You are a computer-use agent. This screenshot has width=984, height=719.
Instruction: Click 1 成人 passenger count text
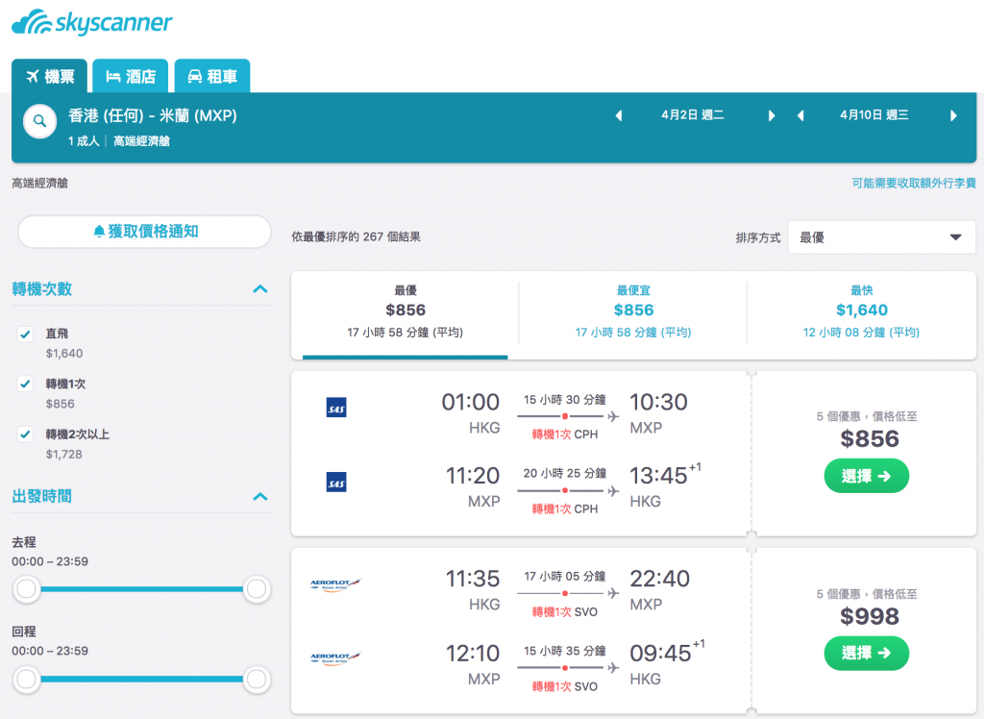tap(84, 140)
